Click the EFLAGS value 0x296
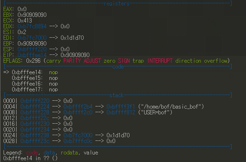The image size is (246, 162). (33, 61)
